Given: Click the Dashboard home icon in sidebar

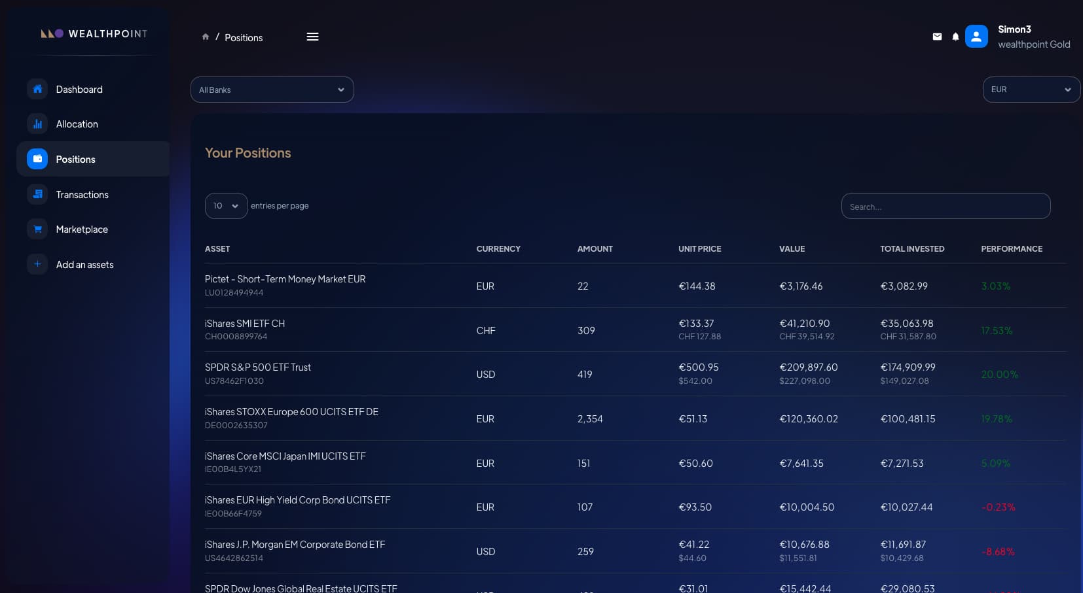Looking at the screenshot, I should click(x=37, y=89).
